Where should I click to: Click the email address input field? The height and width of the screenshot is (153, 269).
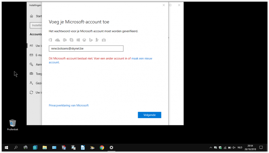86,48
